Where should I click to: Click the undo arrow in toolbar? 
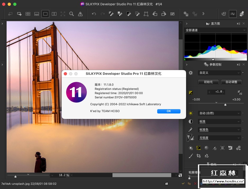click(x=94, y=14)
